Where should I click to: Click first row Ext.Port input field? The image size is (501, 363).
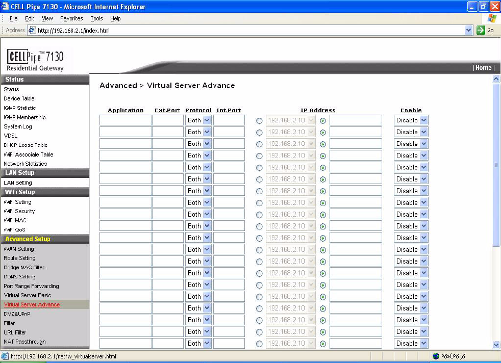tap(168, 120)
